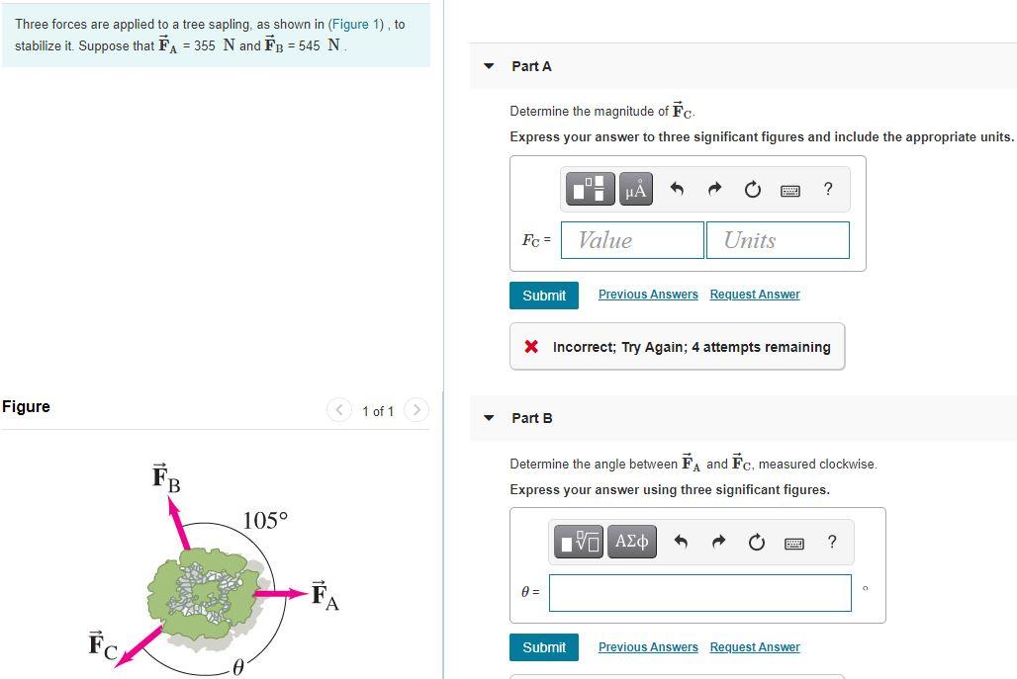Undo the last entry in Part A

pyautogui.click(x=678, y=188)
